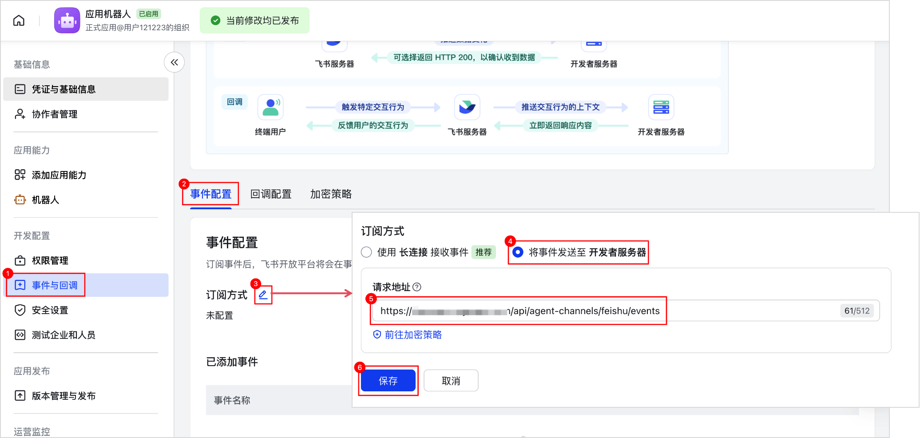Click the 取消 button

tap(451, 381)
